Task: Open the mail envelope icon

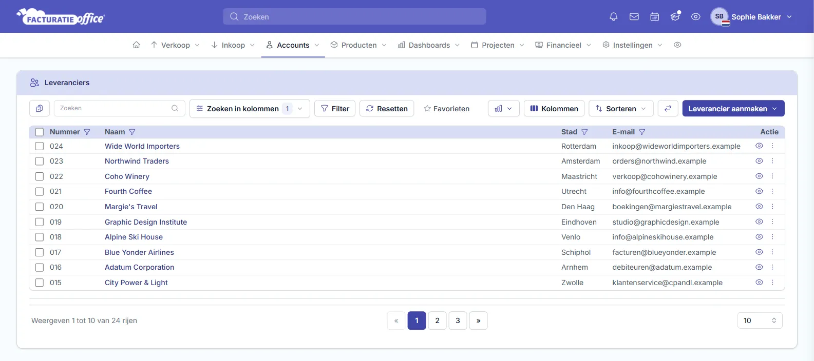Action: point(634,17)
